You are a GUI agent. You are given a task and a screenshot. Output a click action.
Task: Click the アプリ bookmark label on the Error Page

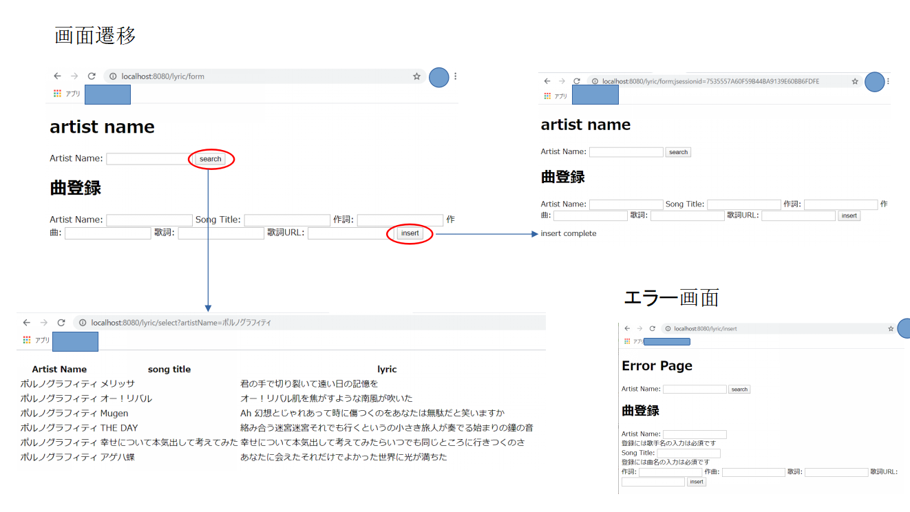click(636, 341)
